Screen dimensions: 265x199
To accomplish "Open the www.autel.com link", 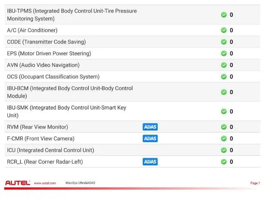I will coord(45,183).
